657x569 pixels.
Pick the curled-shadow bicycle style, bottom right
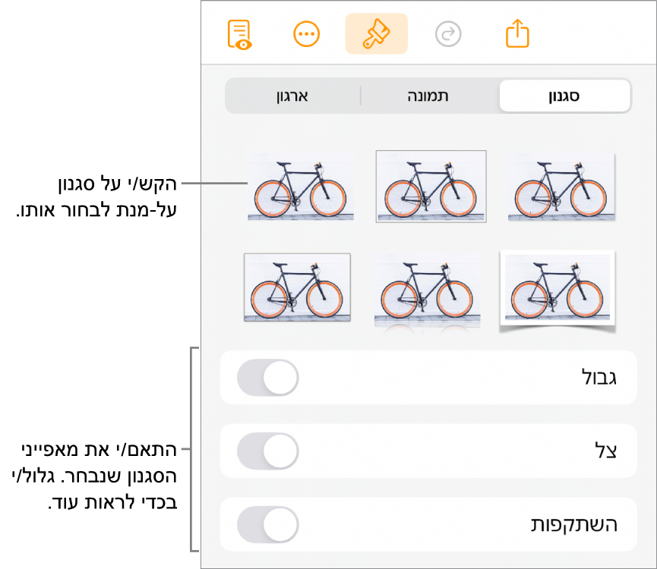point(558,292)
